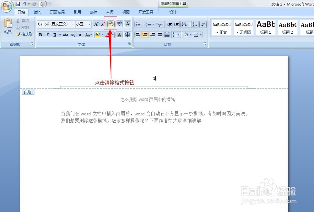The height and width of the screenshot is (212, 314).
Task: Toggle Italic formatting
Action: pos(47,35)
